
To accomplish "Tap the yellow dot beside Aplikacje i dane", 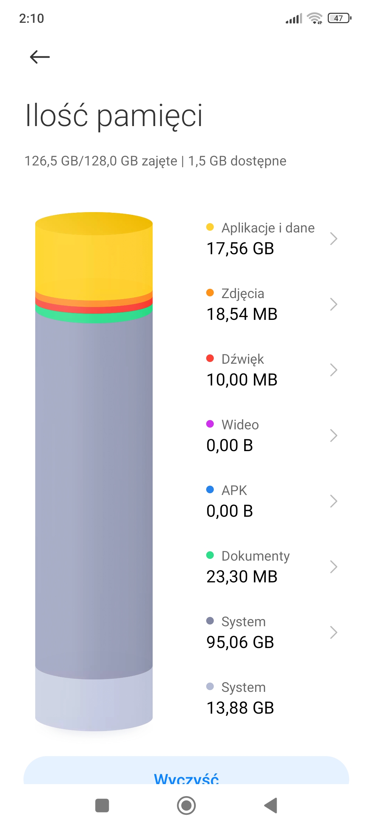I will [210, 227].
